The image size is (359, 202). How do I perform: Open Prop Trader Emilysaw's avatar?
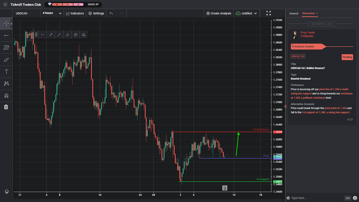pos(295,34)
